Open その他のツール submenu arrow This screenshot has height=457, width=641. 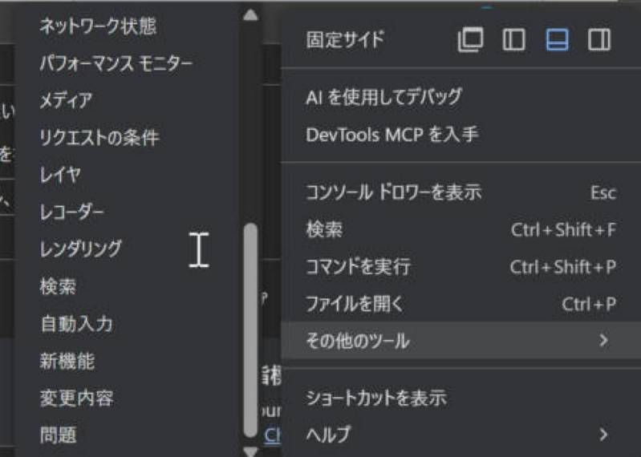click(603, 340)
